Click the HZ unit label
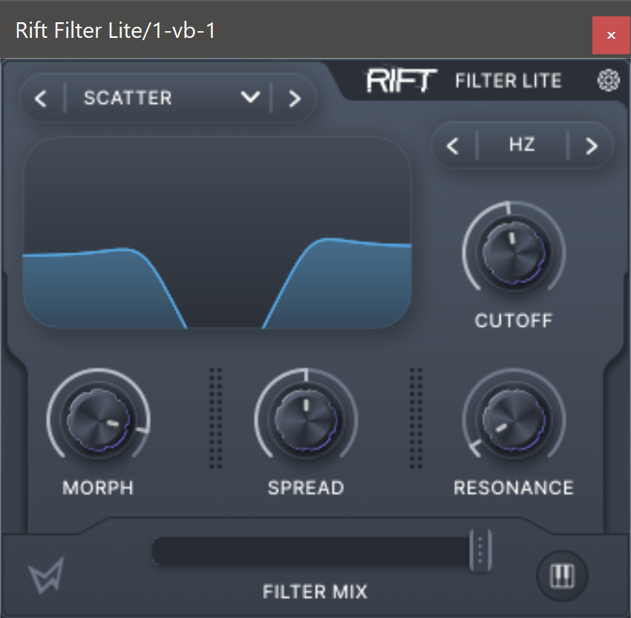Image resolution: width=631 pixels, height=618 pixels. click(x=522, y=145)
